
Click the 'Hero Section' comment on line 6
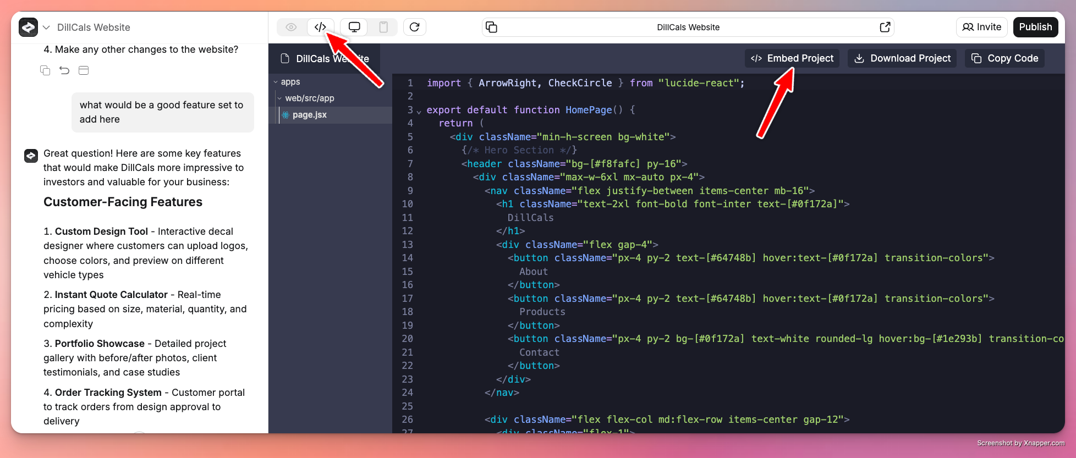pyautogui.click(x=519, y=150)
